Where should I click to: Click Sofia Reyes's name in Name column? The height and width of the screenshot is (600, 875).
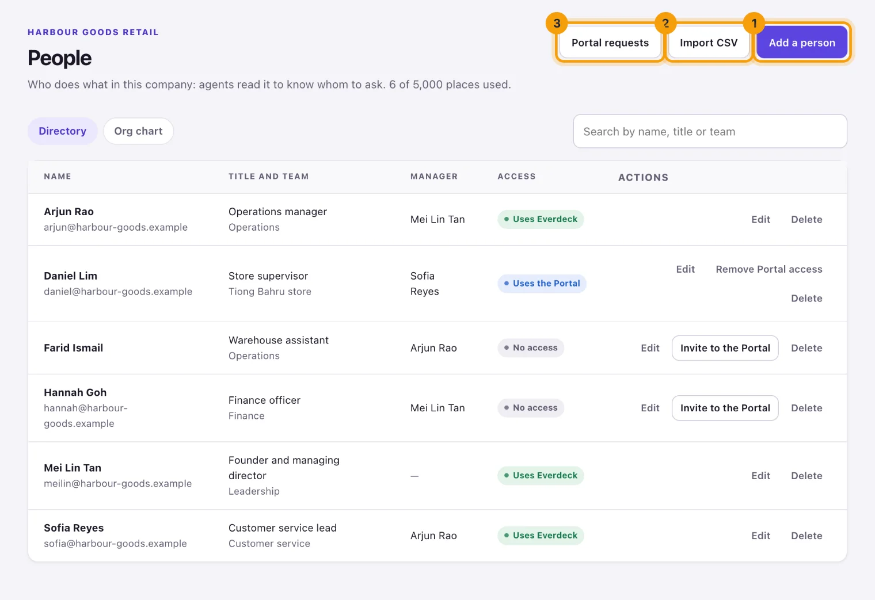pos(74,528)
